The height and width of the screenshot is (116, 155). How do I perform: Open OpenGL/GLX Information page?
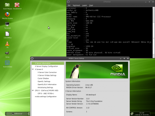(x=47, y=84)
